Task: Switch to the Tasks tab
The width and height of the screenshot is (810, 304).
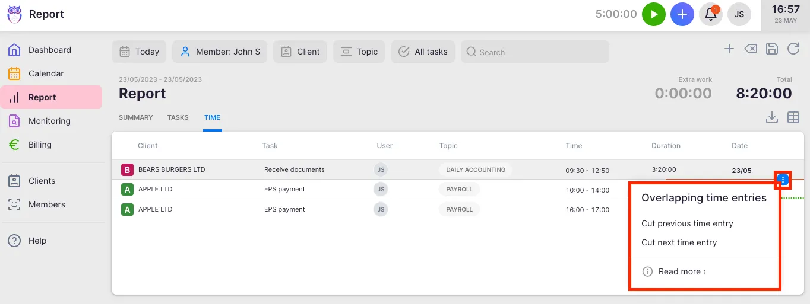Action: 178,117
